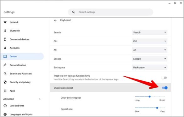Click the Date and time clock icon
Screen dimensions: 184x117
coord(5,106)
